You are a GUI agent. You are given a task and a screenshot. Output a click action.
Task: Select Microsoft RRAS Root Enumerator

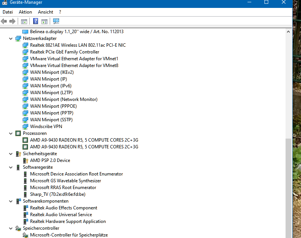tap(63, 187)
